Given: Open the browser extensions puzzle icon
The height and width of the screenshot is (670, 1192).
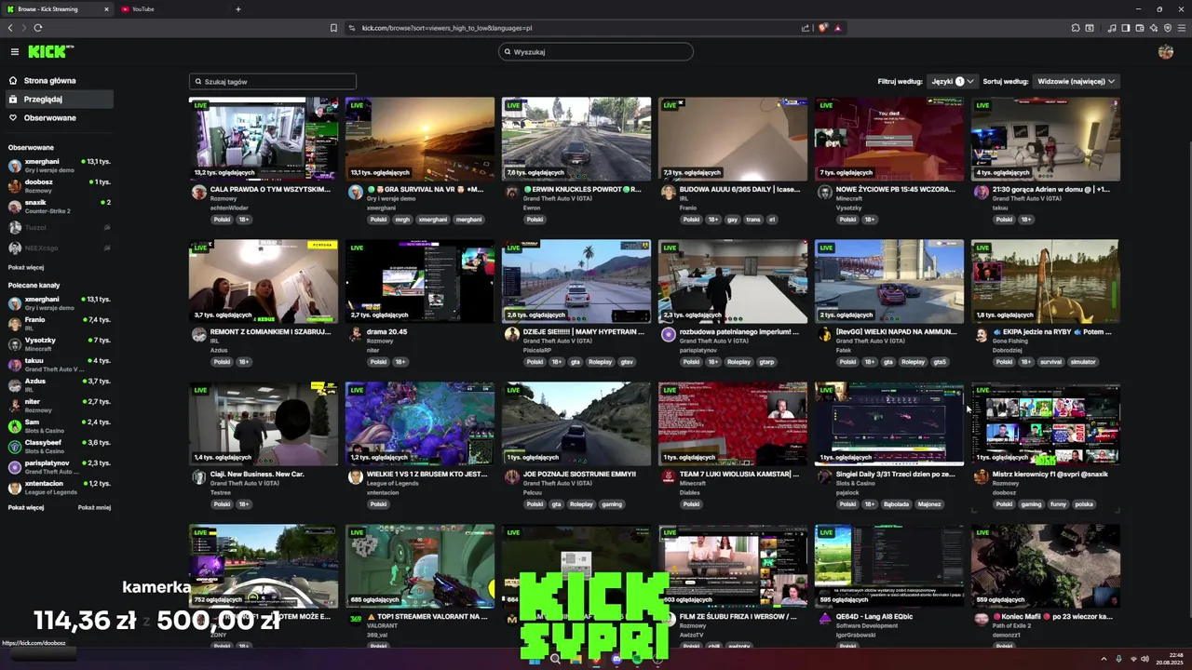Looking at the screenshot, I should 1076,28.
